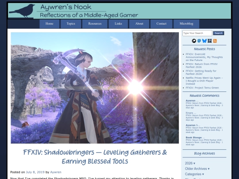Open post FFXIV: Evercold Announcements
The height and width of the screenshot is (179, 239).
point(204,57)
